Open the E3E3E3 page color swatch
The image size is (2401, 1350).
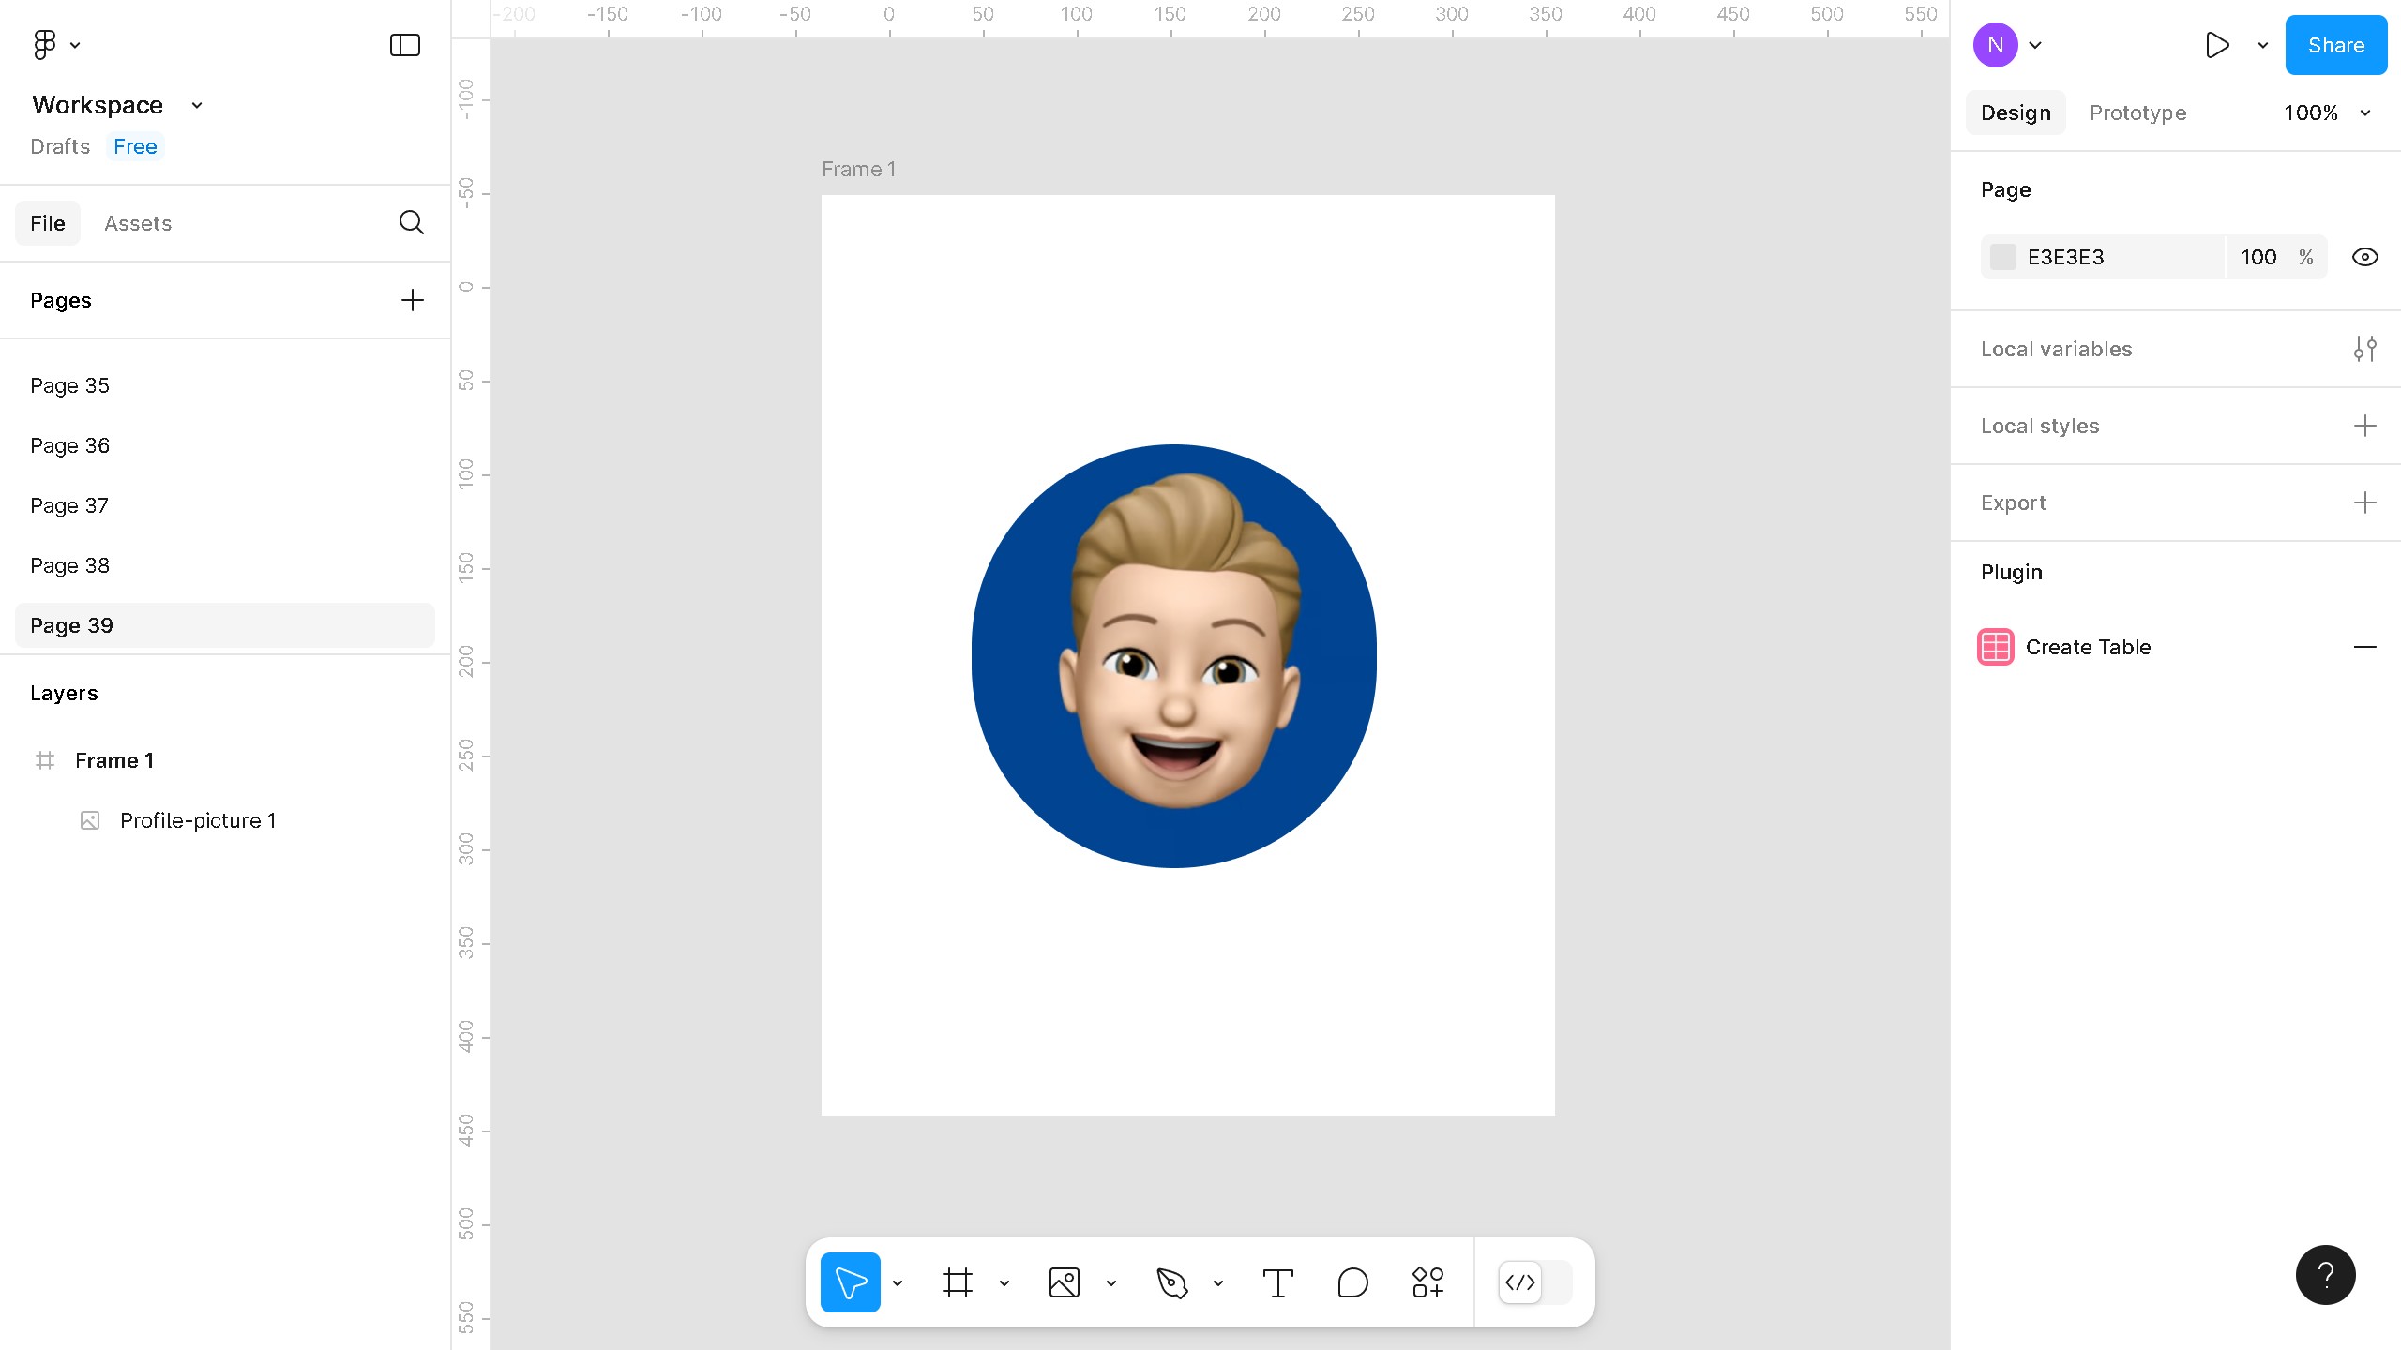tap(2004, 256)
